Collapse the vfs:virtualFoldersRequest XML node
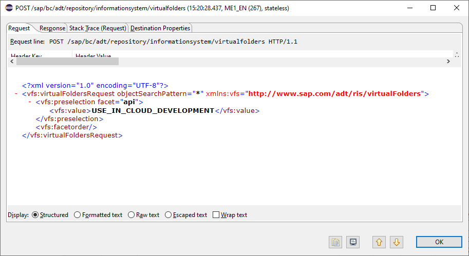The width and height of the screenshot is (469, 256). click(16, 94)
